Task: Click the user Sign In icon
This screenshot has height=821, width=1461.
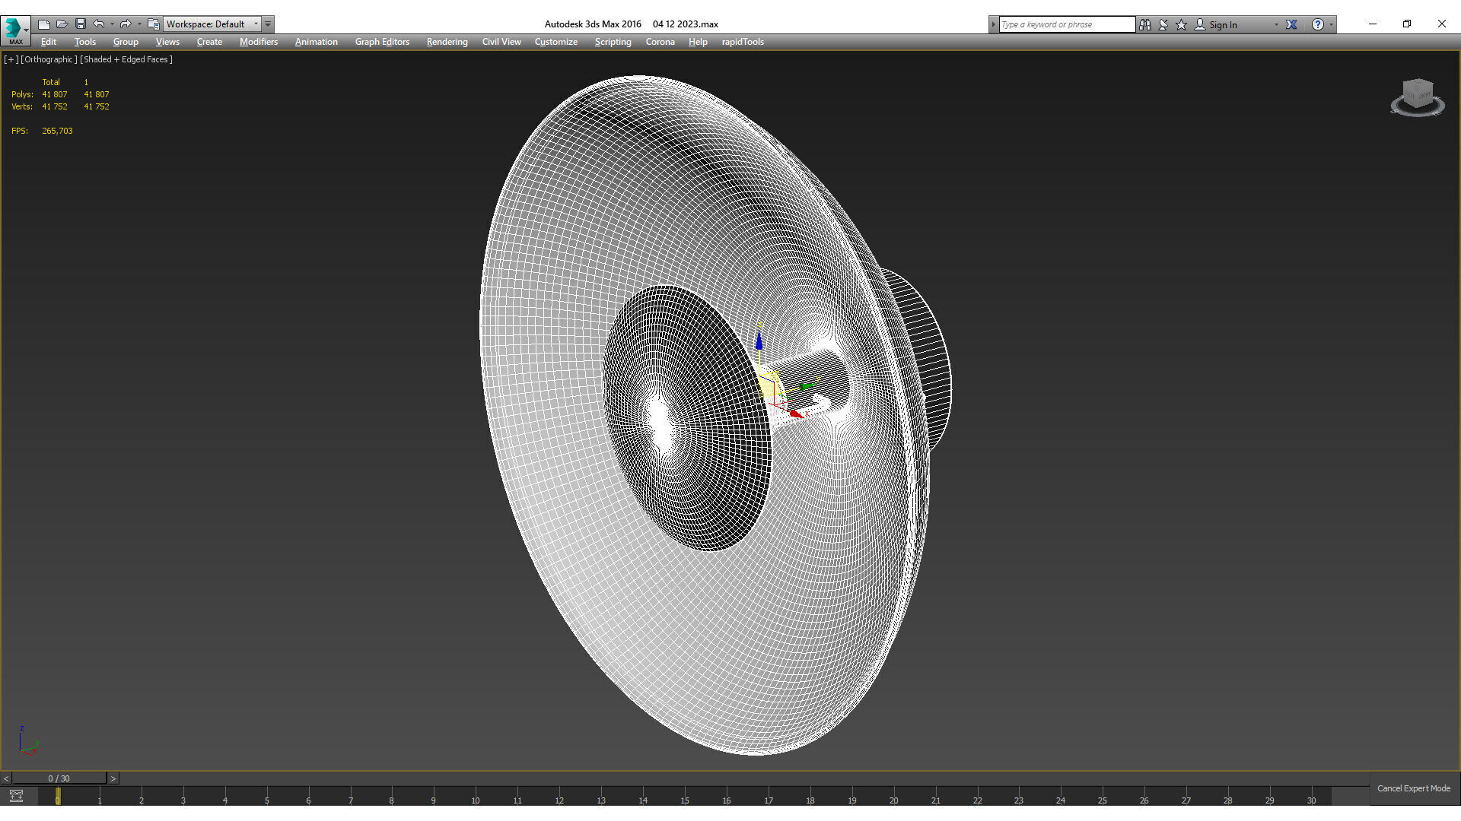Action: pyautogui.click(x=1200, y=24)
